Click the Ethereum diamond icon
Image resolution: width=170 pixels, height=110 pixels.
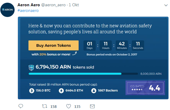tap(61, 91)
